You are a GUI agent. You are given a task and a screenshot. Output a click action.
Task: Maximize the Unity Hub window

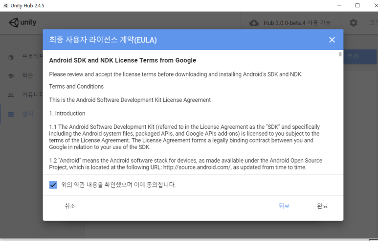point(357,5)
